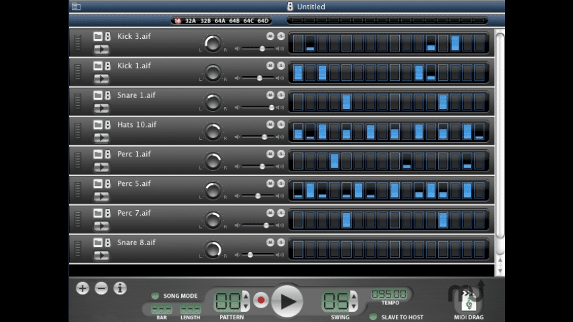The image size is (573, 322).
Task: Mute the Kick 1.aif track
Action: 270,65
